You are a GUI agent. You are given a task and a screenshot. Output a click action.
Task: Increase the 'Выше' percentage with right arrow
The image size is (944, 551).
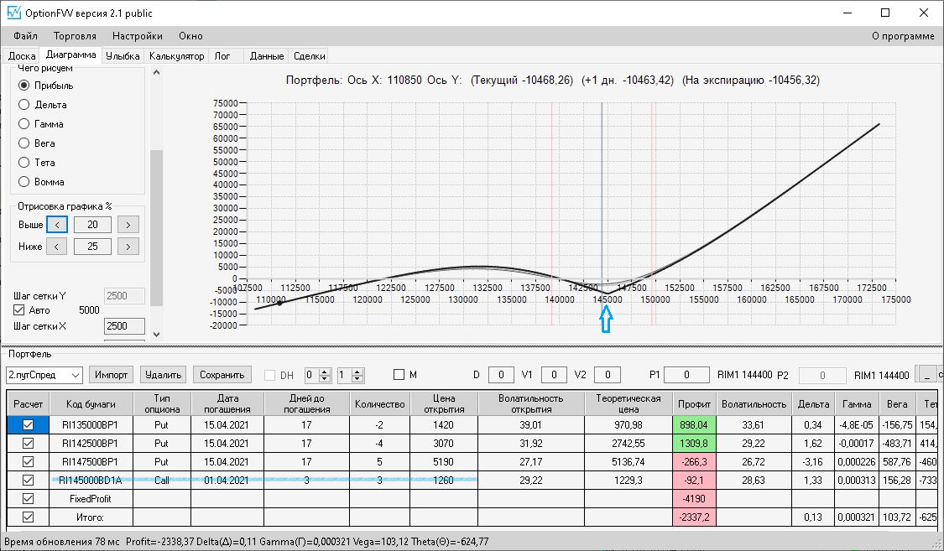coord(128,225)
